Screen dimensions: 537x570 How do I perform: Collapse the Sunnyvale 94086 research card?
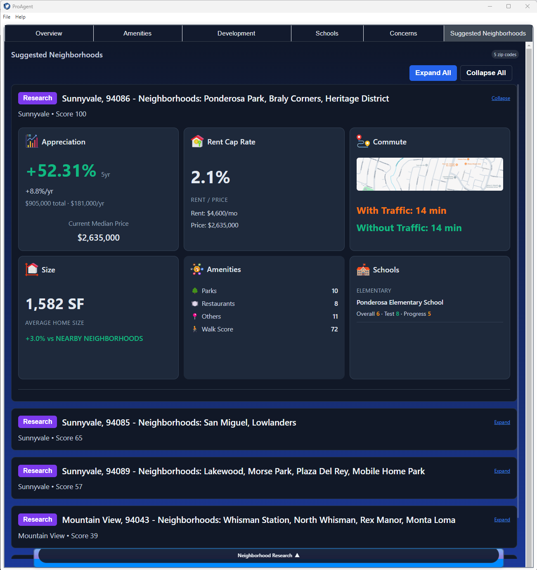tap(500, 98)
